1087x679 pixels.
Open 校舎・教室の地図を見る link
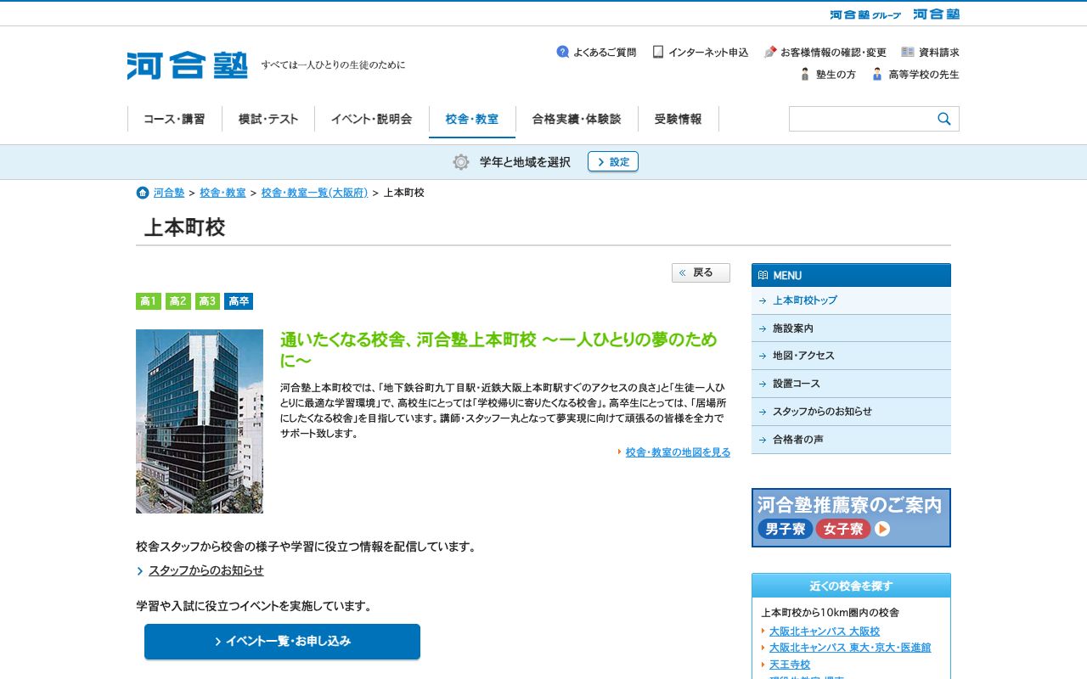(x=678, y=452)
